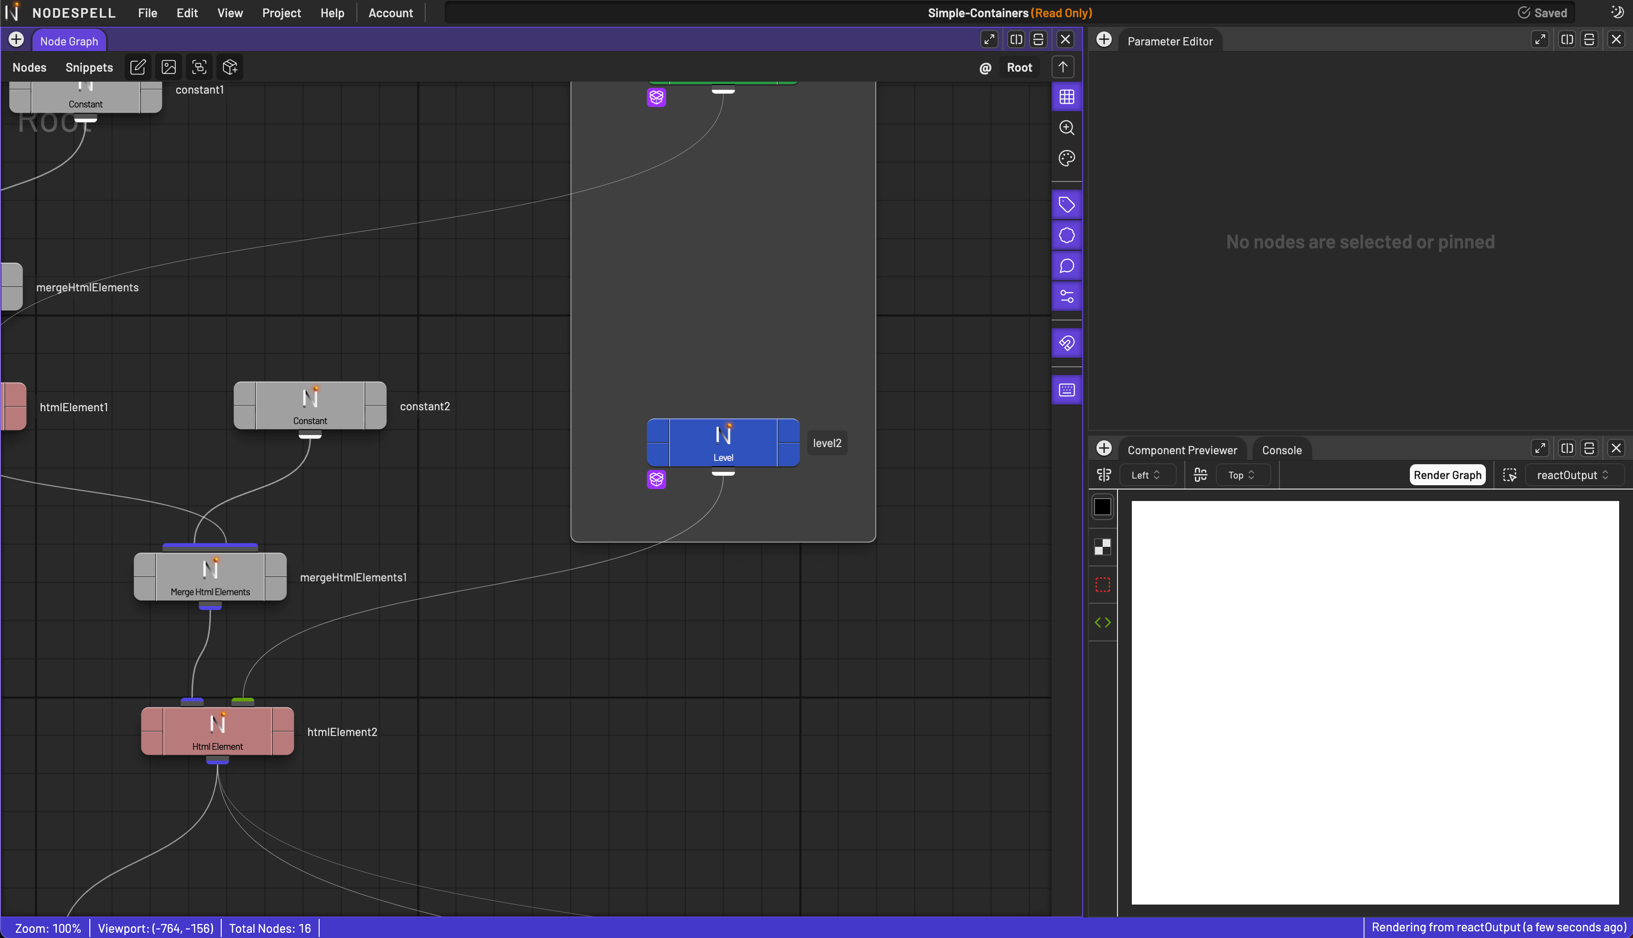Switch to the Console tab
Viewport: 1633px width, 938px height.
tap(1281, 450)
